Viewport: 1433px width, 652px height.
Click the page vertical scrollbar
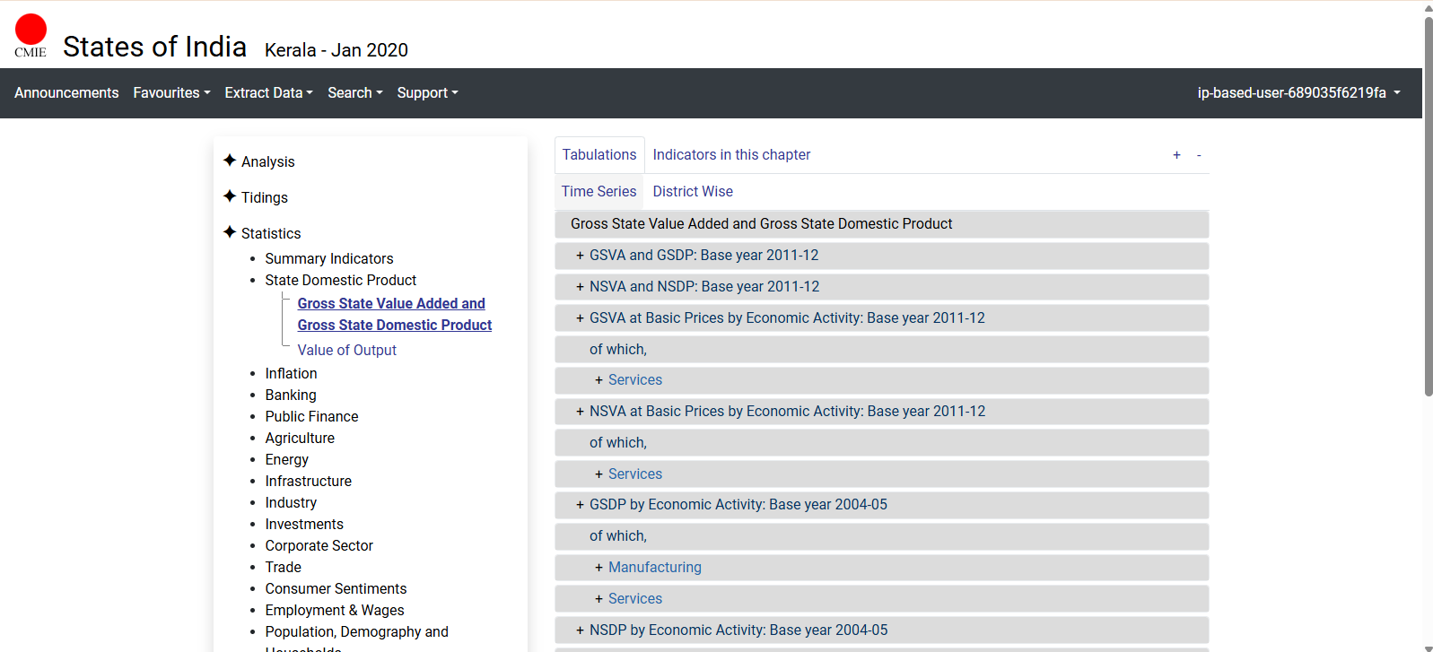1428,206
